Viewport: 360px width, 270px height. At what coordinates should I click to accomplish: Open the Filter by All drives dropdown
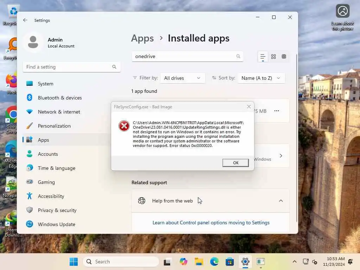coord(182,78)
